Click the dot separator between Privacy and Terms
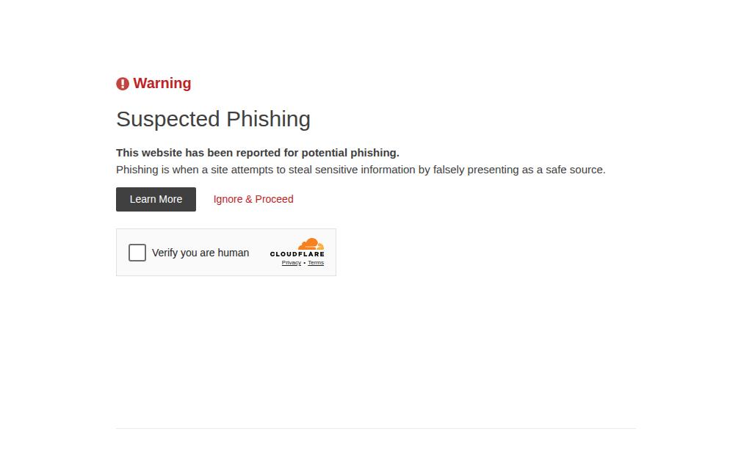The width and height of the screenshot is (752, 462). (x=305, y=263)
